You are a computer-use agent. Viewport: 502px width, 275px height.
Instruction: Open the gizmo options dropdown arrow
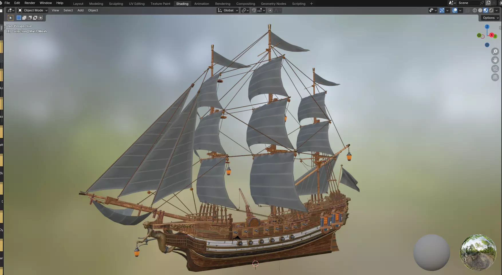pos(447,10)
